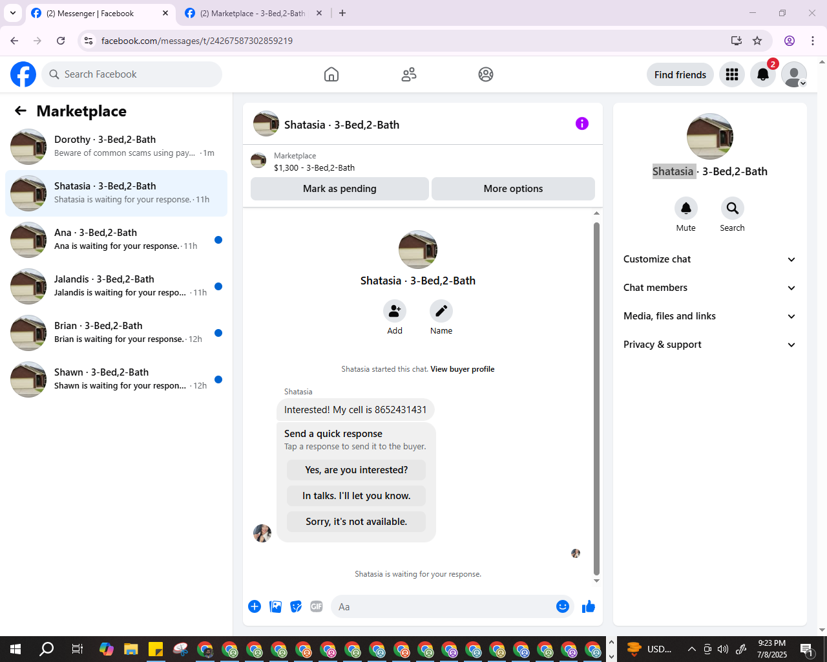Open the Windows Start menu
Screen dimensions: 827x662
(16, 649)
